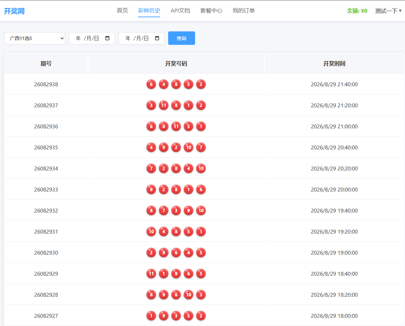
Task: Click the first ball 1 in row 26082927
Action: tap(151, 316)
